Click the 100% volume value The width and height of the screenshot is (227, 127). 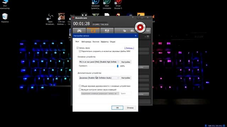tap(122, 66)
